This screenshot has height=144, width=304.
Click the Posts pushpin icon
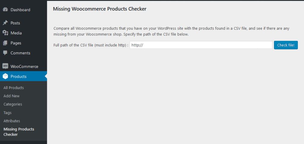coord(5,23)
